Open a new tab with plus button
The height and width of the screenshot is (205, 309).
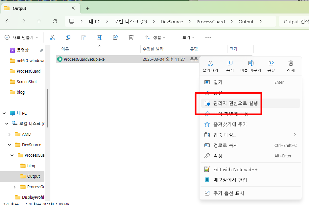click(x=88, y=8)
